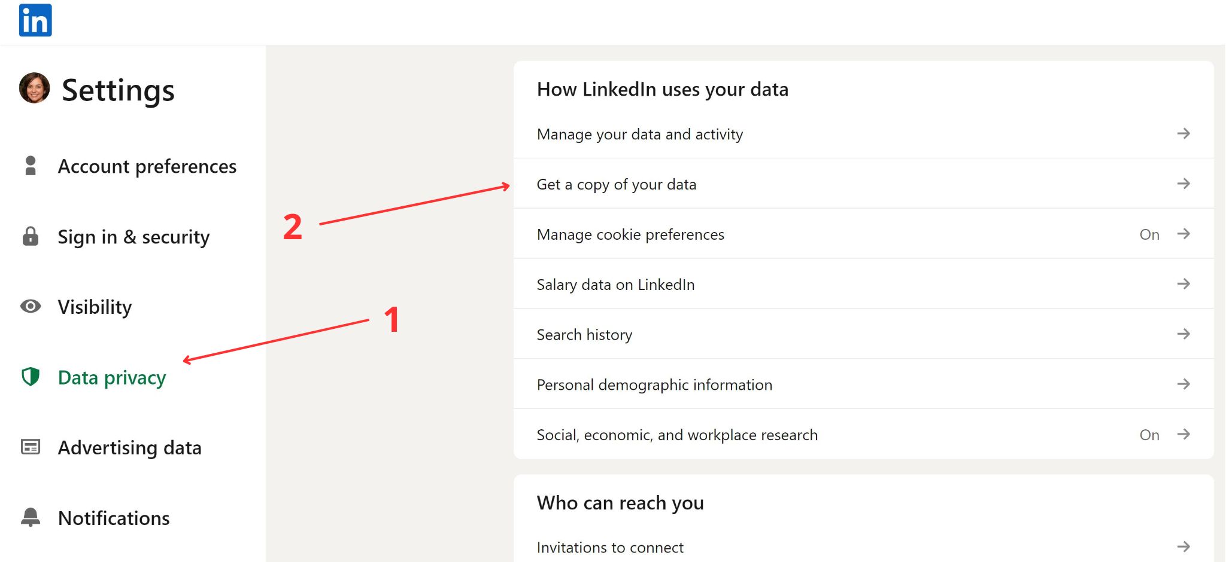Click the profile avatar beside Settings
Screen dimensions: 1226x562
[34, 88]
